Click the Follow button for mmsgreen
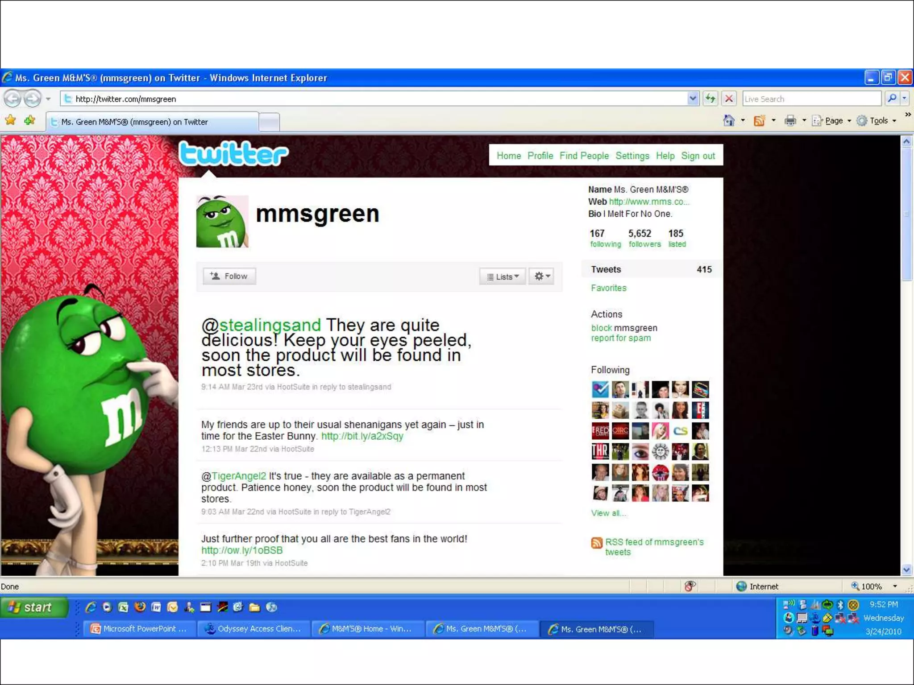Viewport: 914px width, 685px height. (229, 276)
